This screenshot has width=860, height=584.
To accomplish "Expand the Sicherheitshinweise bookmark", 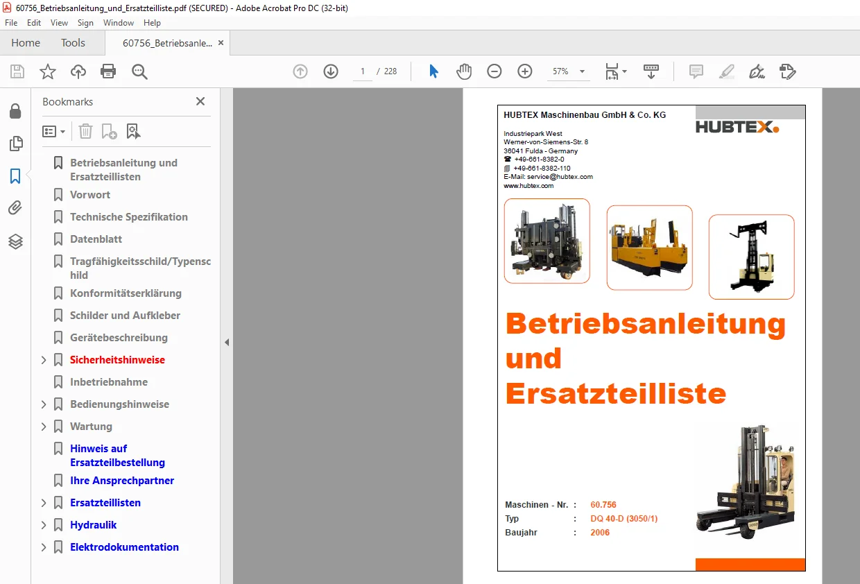I will pos(44,360).
